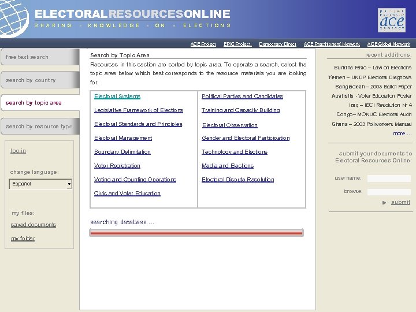Open the Boundary Delimitation topic
This screenshot has width=416, height=312.
[122, 152]
